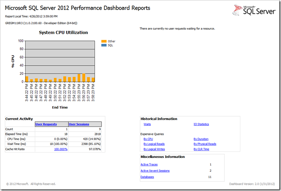
Task: Click the CPU bar at 3:56:23 PM
Action: point(83,78)
